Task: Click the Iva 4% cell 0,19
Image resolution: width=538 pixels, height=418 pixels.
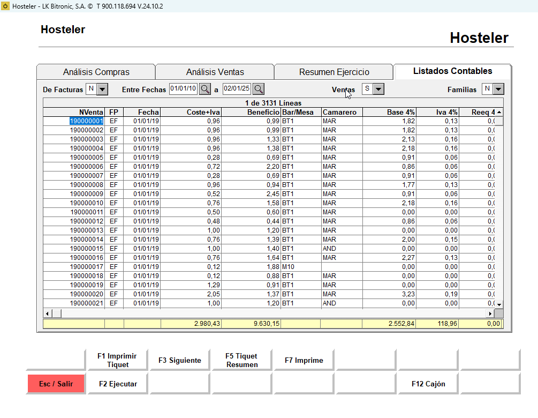Action: point(437,294)
